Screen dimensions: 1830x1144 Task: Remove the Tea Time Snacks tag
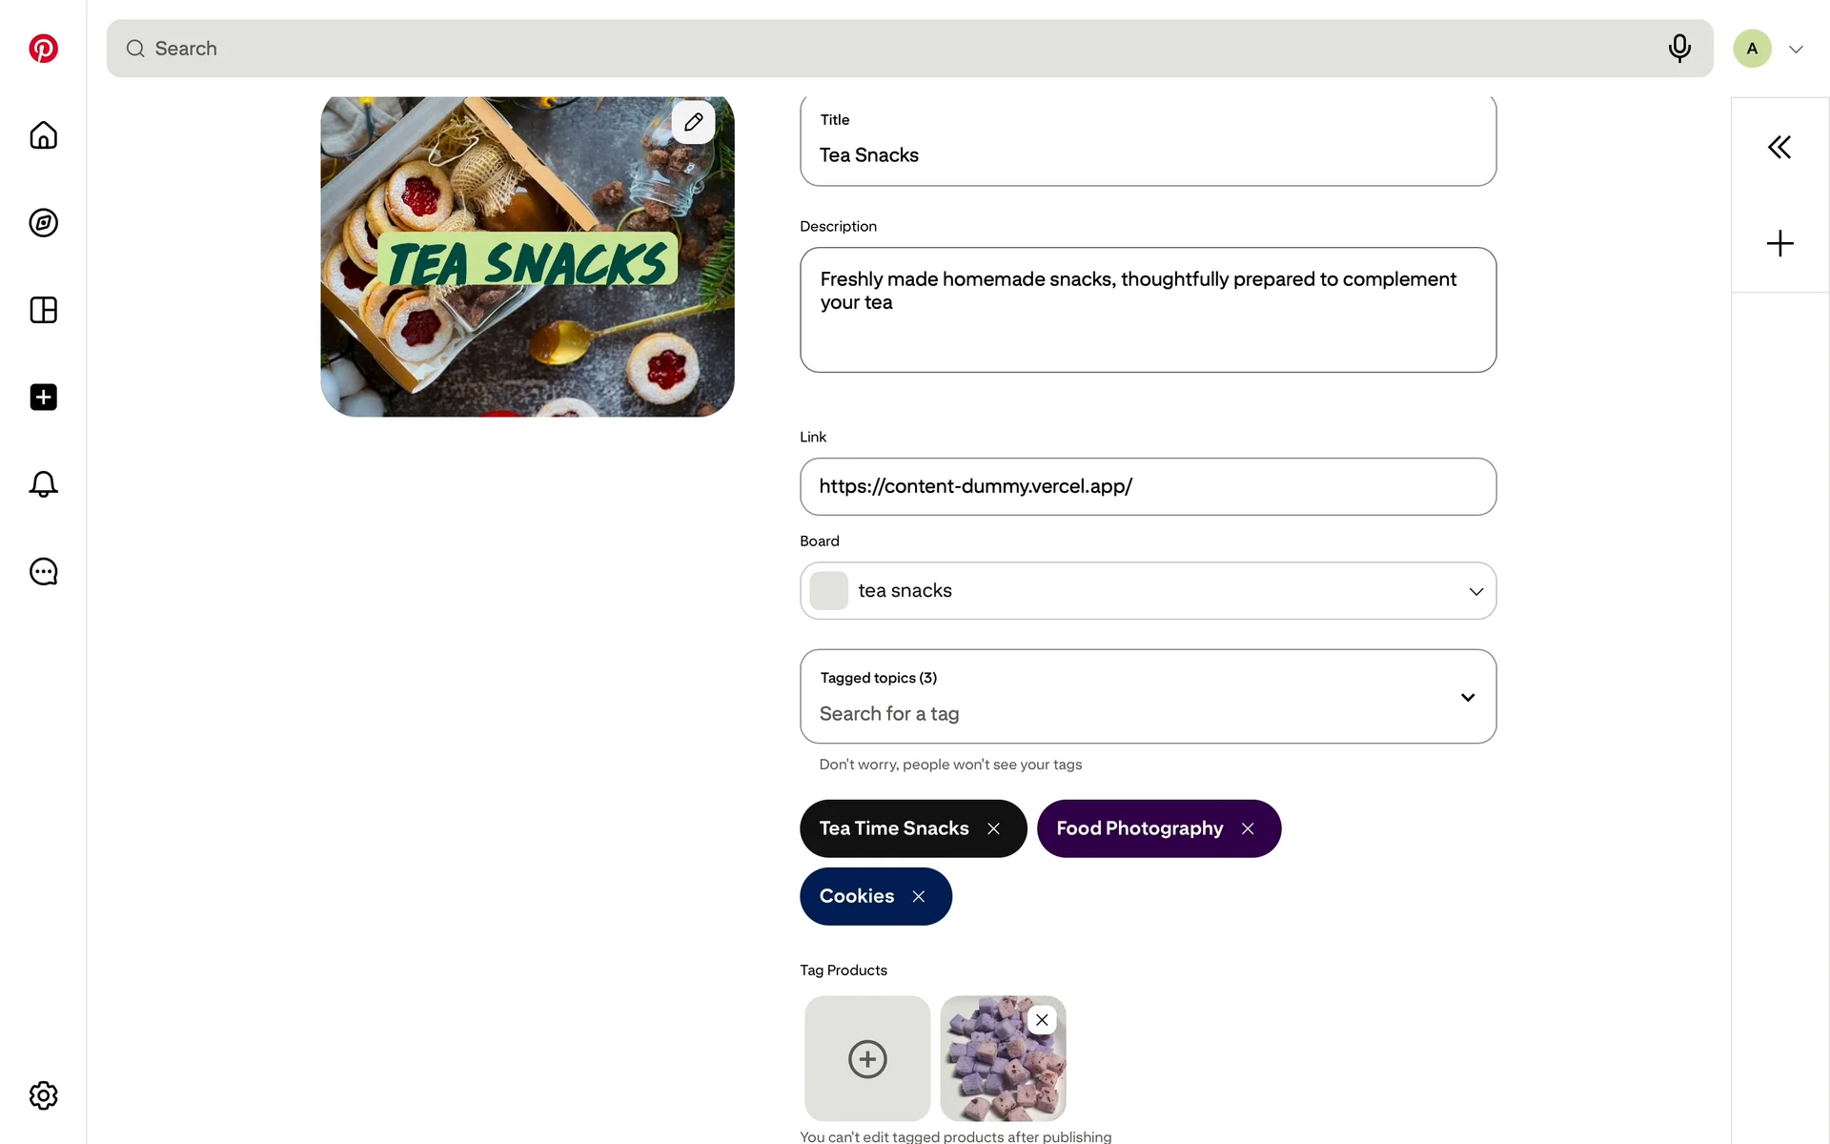993,828
